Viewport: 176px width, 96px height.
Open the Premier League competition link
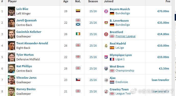pos(125,36)
